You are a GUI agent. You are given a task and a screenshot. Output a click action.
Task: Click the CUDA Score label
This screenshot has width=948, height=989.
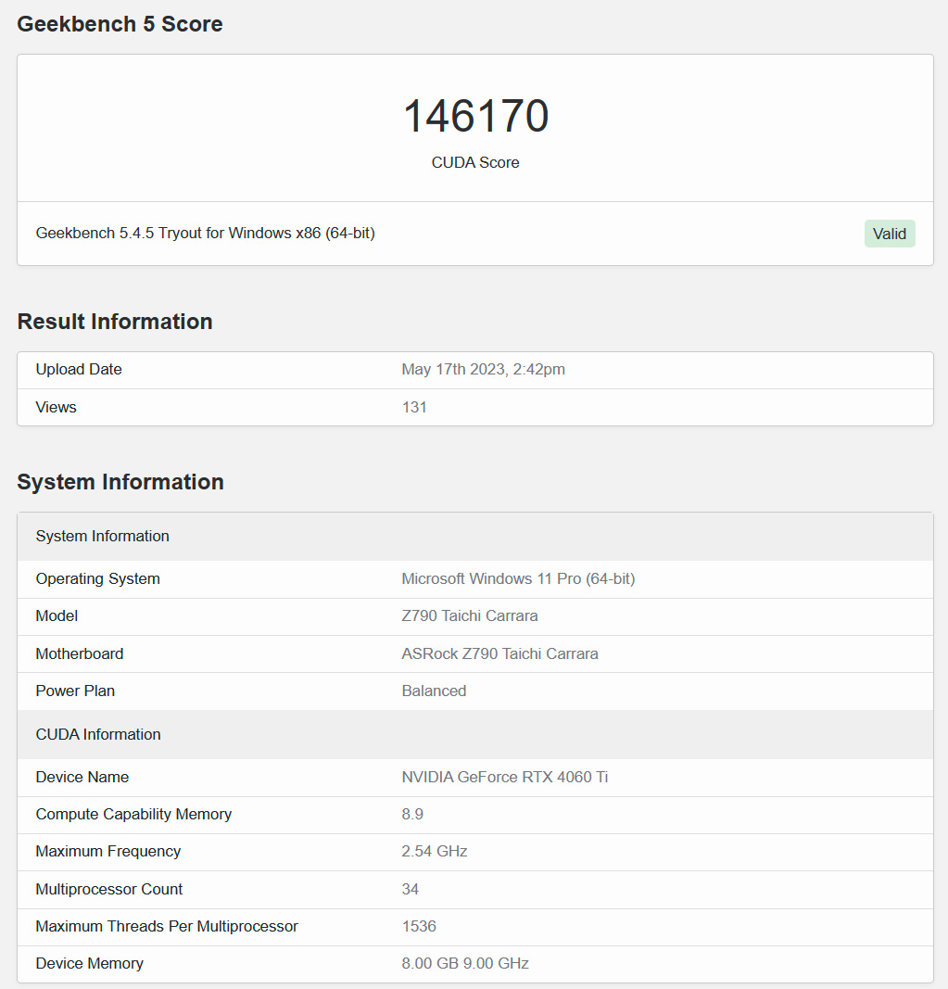(x=475, y=163)
